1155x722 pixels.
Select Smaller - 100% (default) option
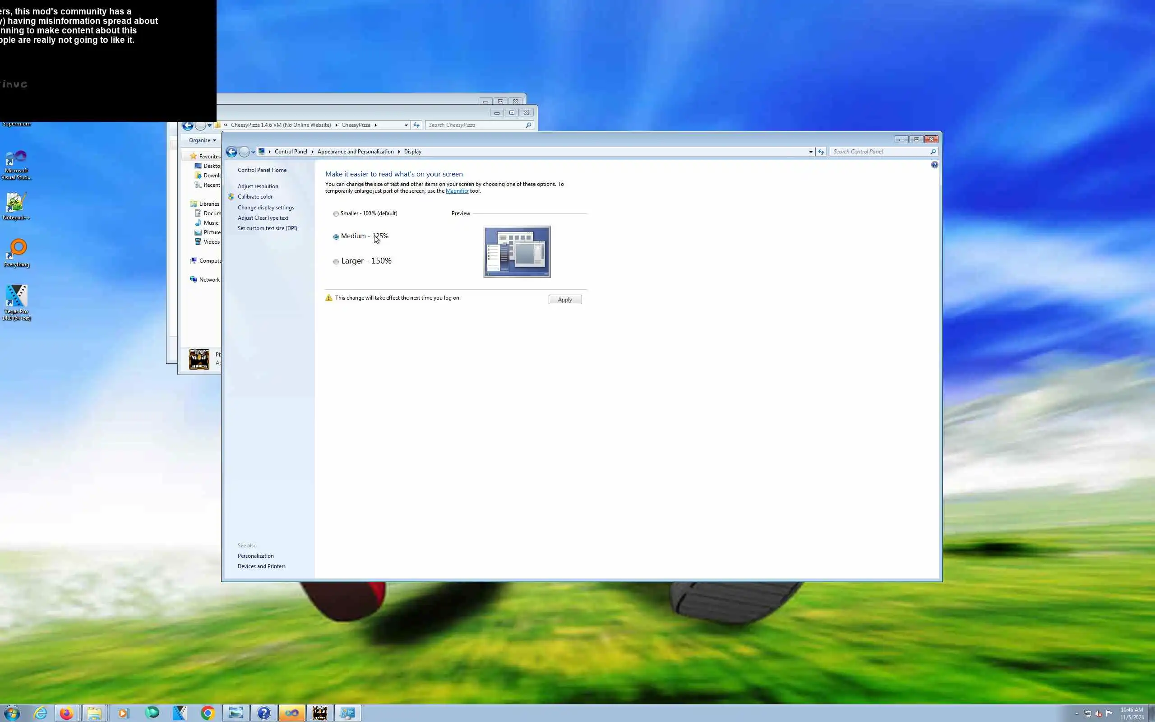336,214
